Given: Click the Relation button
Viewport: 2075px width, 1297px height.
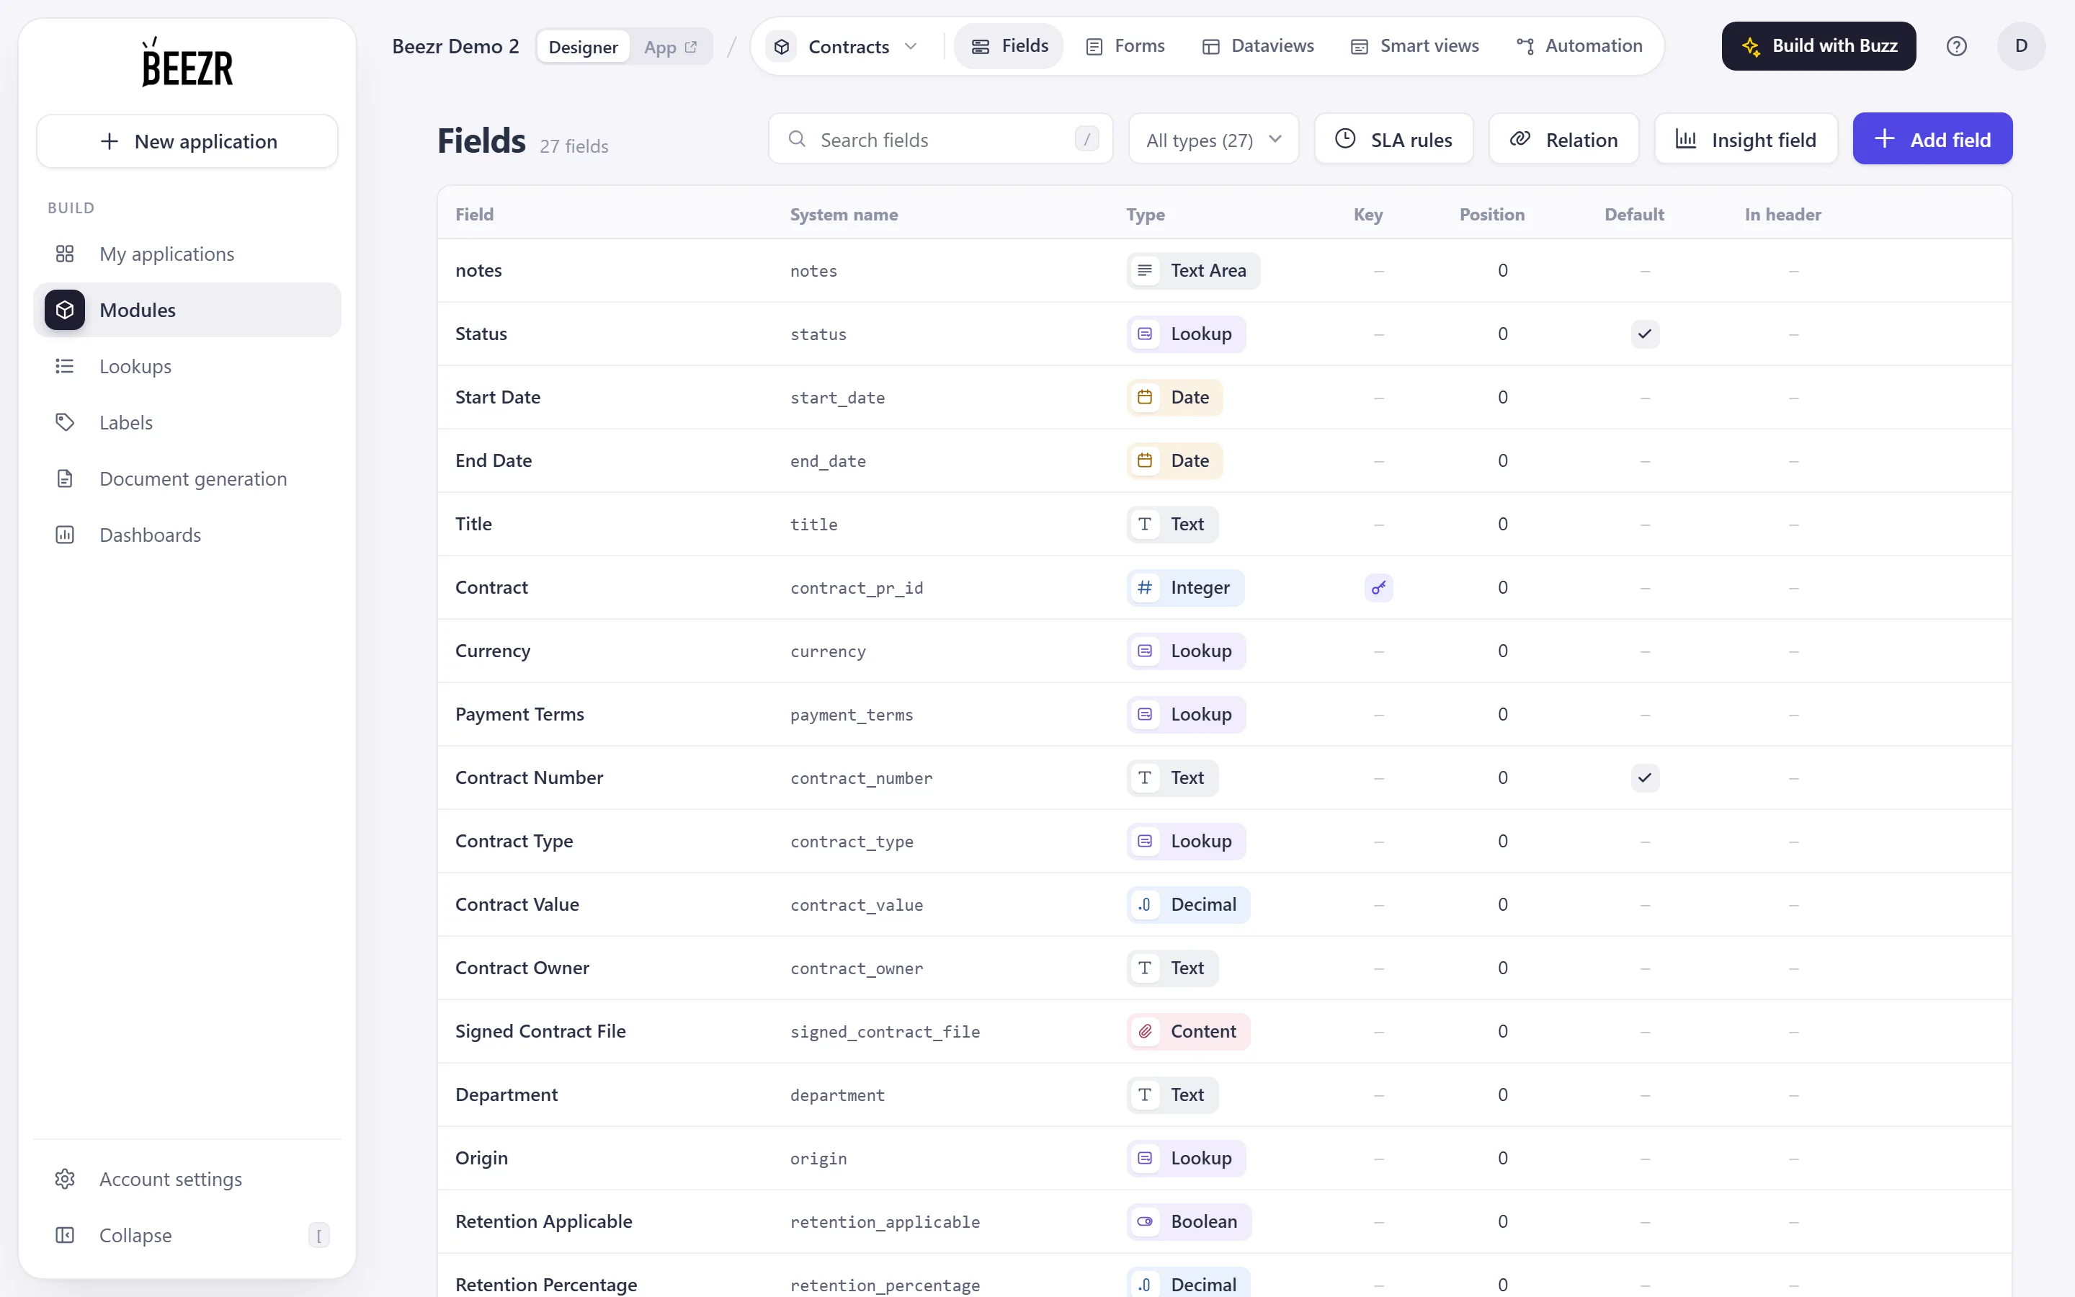Looking at the screenshot, I should (x=1563, y=139).
